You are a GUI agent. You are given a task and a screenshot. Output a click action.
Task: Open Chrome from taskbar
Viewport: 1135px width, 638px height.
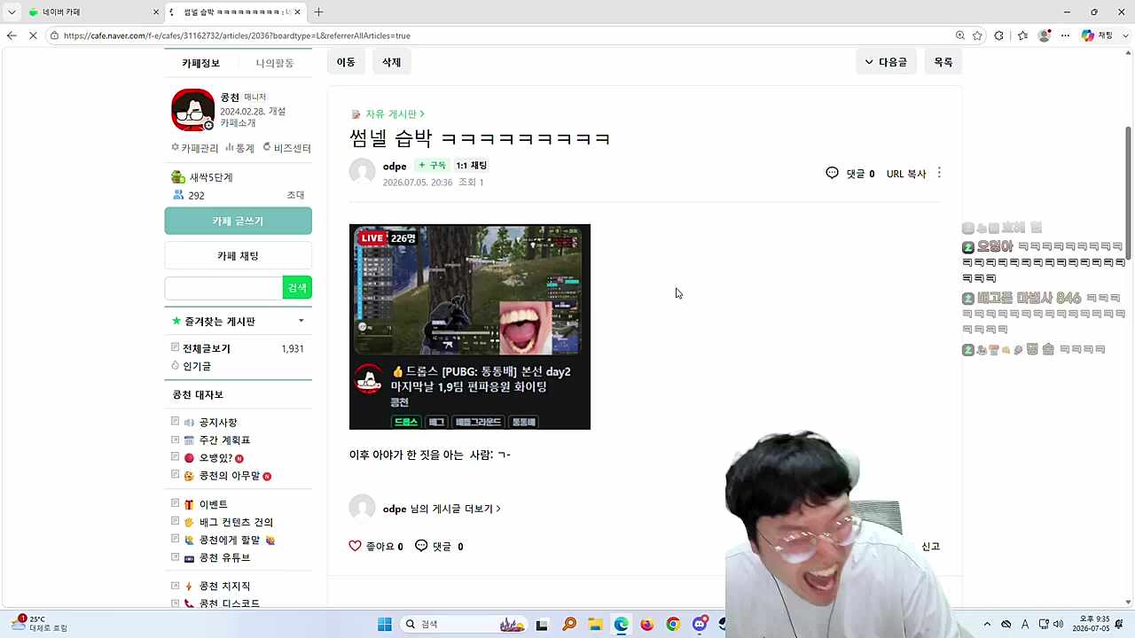(x=673, y=625)
